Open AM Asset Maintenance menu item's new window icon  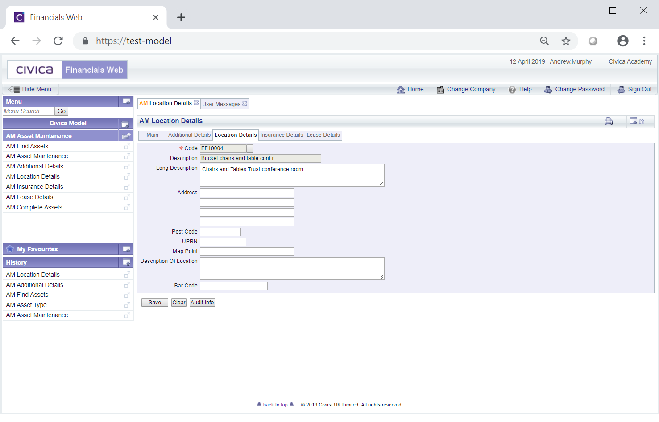click(x=127, y=156)
